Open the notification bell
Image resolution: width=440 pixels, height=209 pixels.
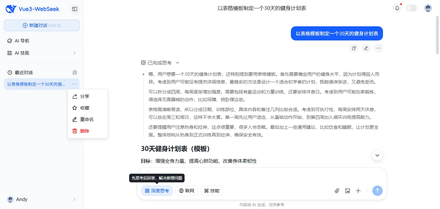pyautogui.click(x=397, y=8)
